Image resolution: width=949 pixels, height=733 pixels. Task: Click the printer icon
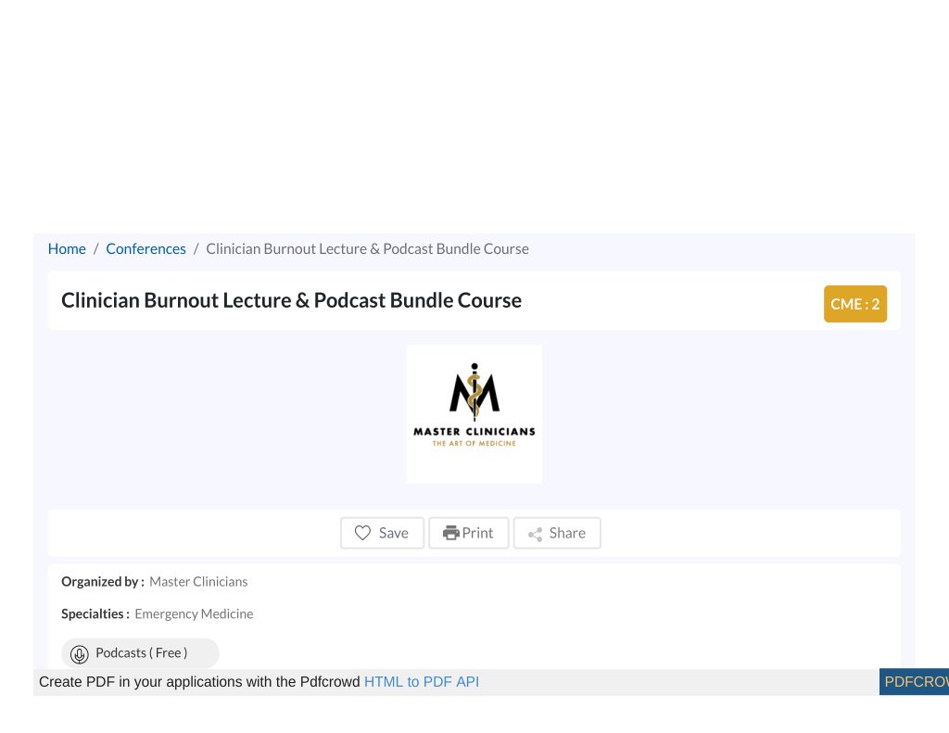pyautogui.click(x=451, y=533)
